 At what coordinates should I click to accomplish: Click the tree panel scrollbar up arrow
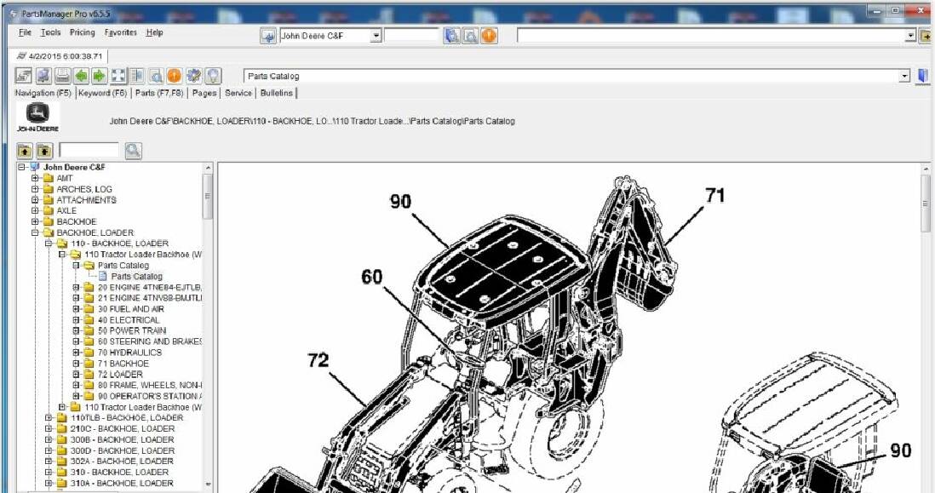(x=208, y=169)
